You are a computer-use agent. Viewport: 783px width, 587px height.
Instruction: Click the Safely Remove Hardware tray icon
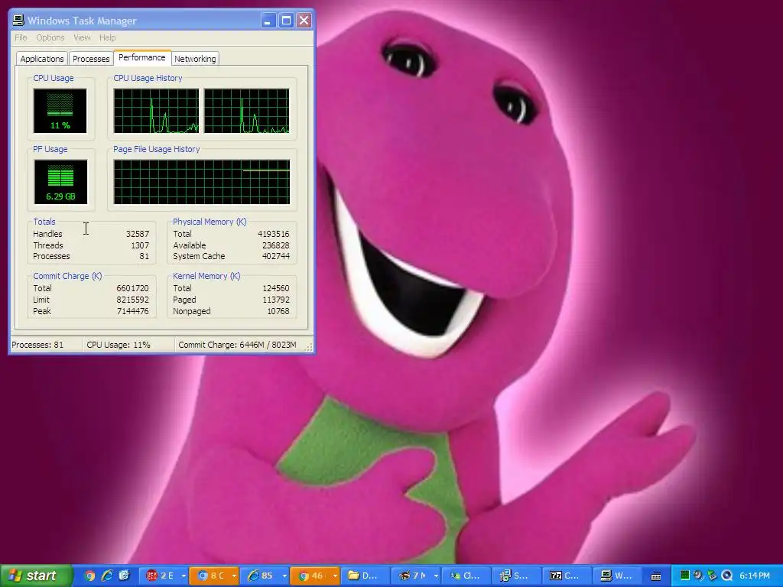click(713, 576)
